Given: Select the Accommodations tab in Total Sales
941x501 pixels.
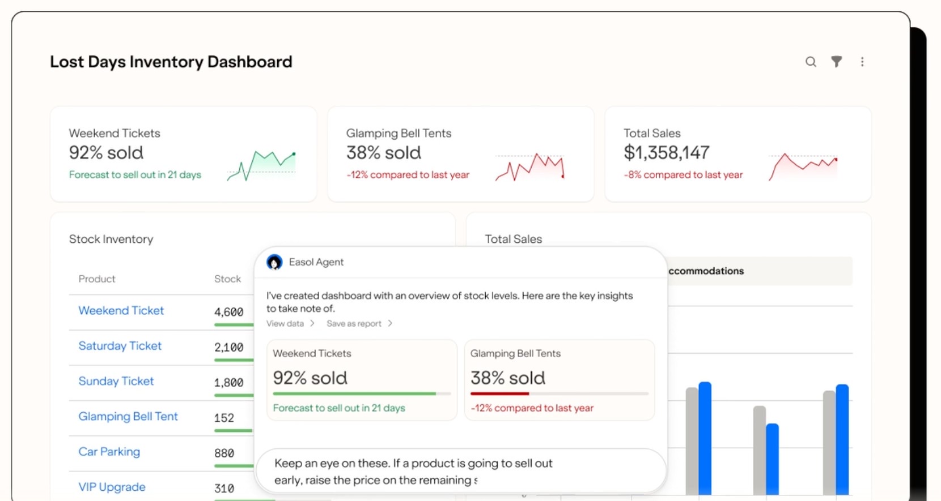Looking at the screenshot, I should [760, 271].
